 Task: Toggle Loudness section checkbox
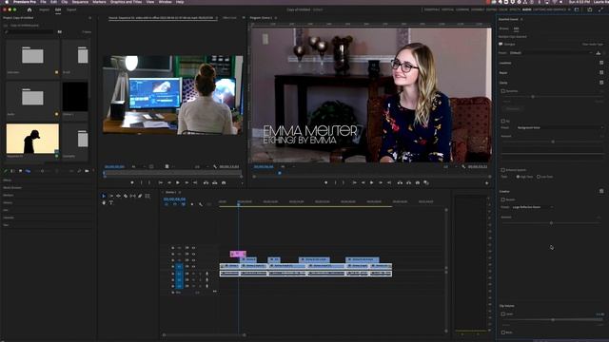tap(601, 63)
